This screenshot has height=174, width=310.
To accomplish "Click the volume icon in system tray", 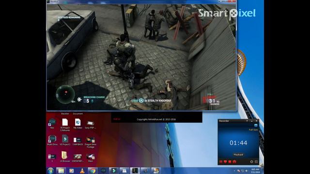I will click(247, 171).
